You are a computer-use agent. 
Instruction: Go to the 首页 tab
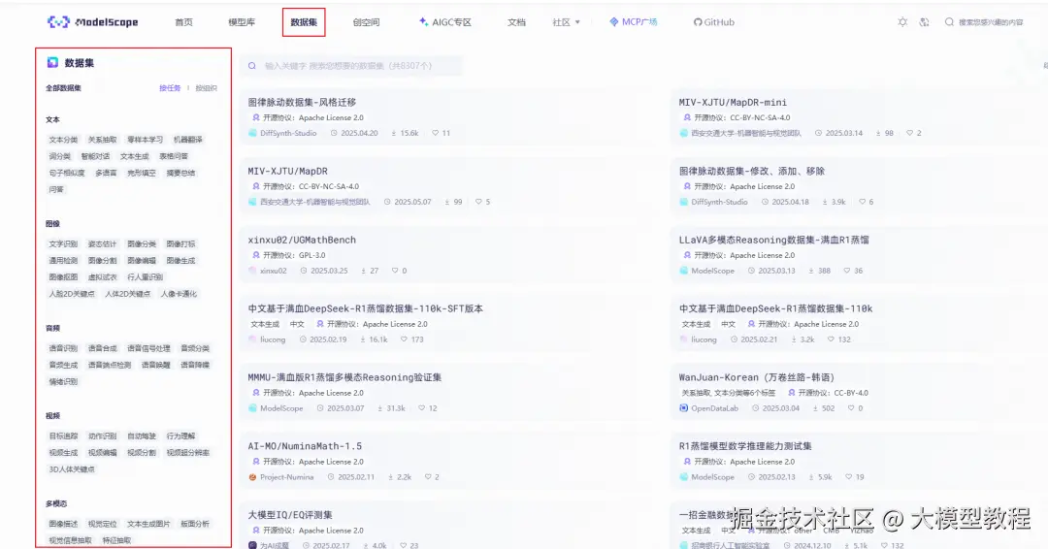coord(183,22)
